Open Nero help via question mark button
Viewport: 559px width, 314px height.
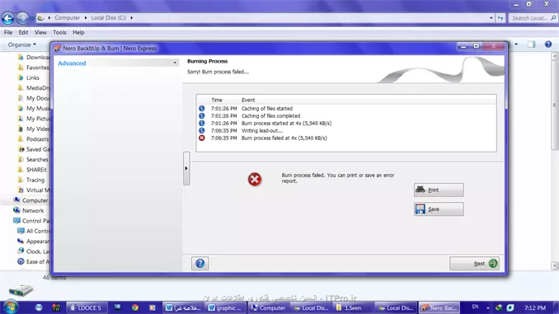(200, 264)
